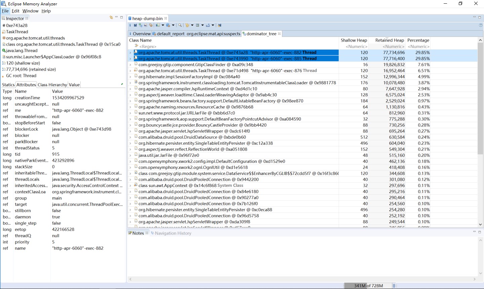Open the retained size dropdown arrow
484x289 pixels.
coord(202,25)
